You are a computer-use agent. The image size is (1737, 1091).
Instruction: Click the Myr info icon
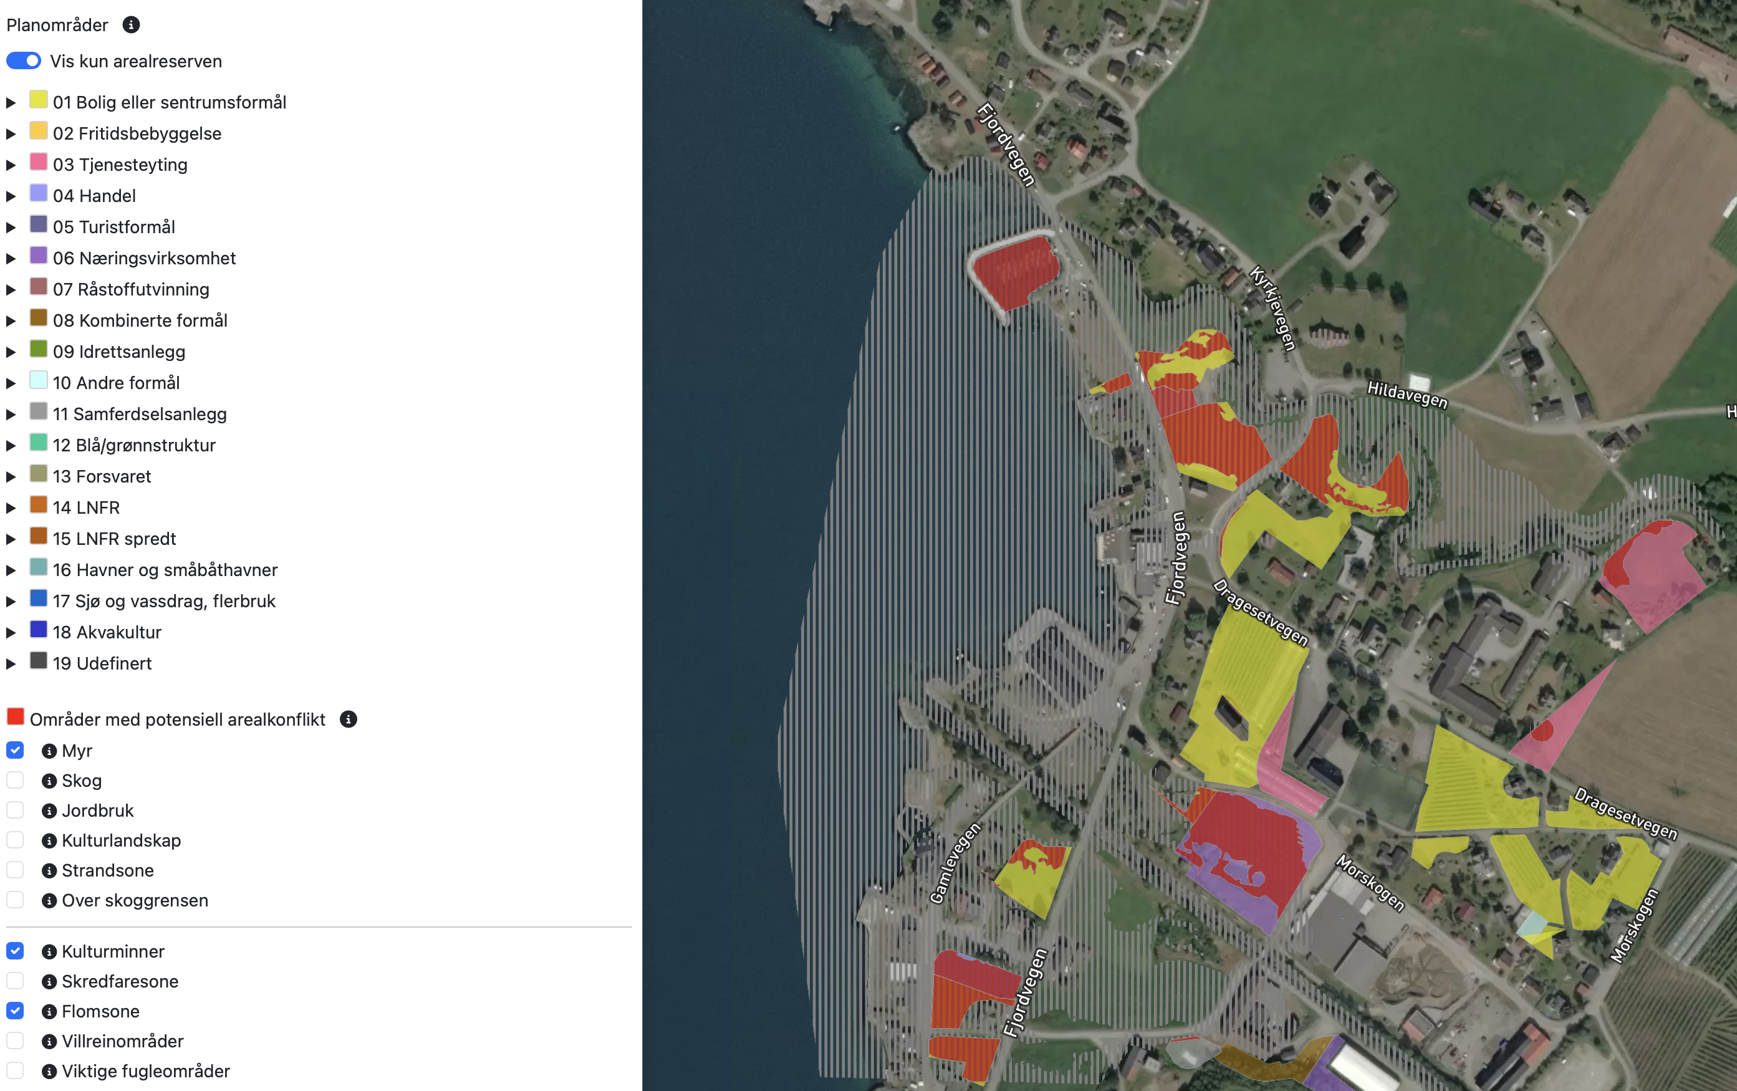(x=49, y=751)
